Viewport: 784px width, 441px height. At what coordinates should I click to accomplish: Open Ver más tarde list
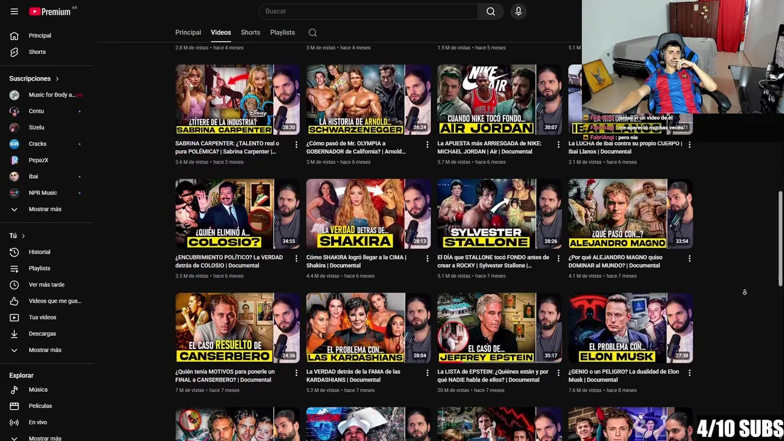point(47,285)
